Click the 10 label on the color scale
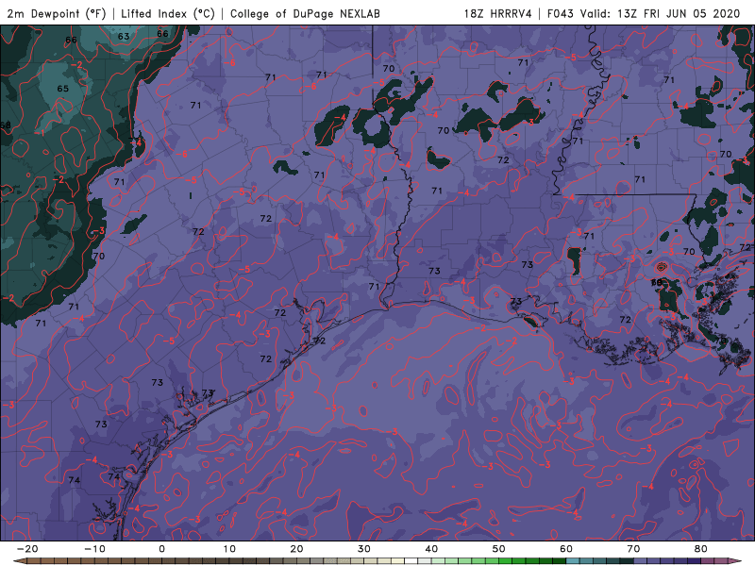The image size is (755, 566). [229, 549]
